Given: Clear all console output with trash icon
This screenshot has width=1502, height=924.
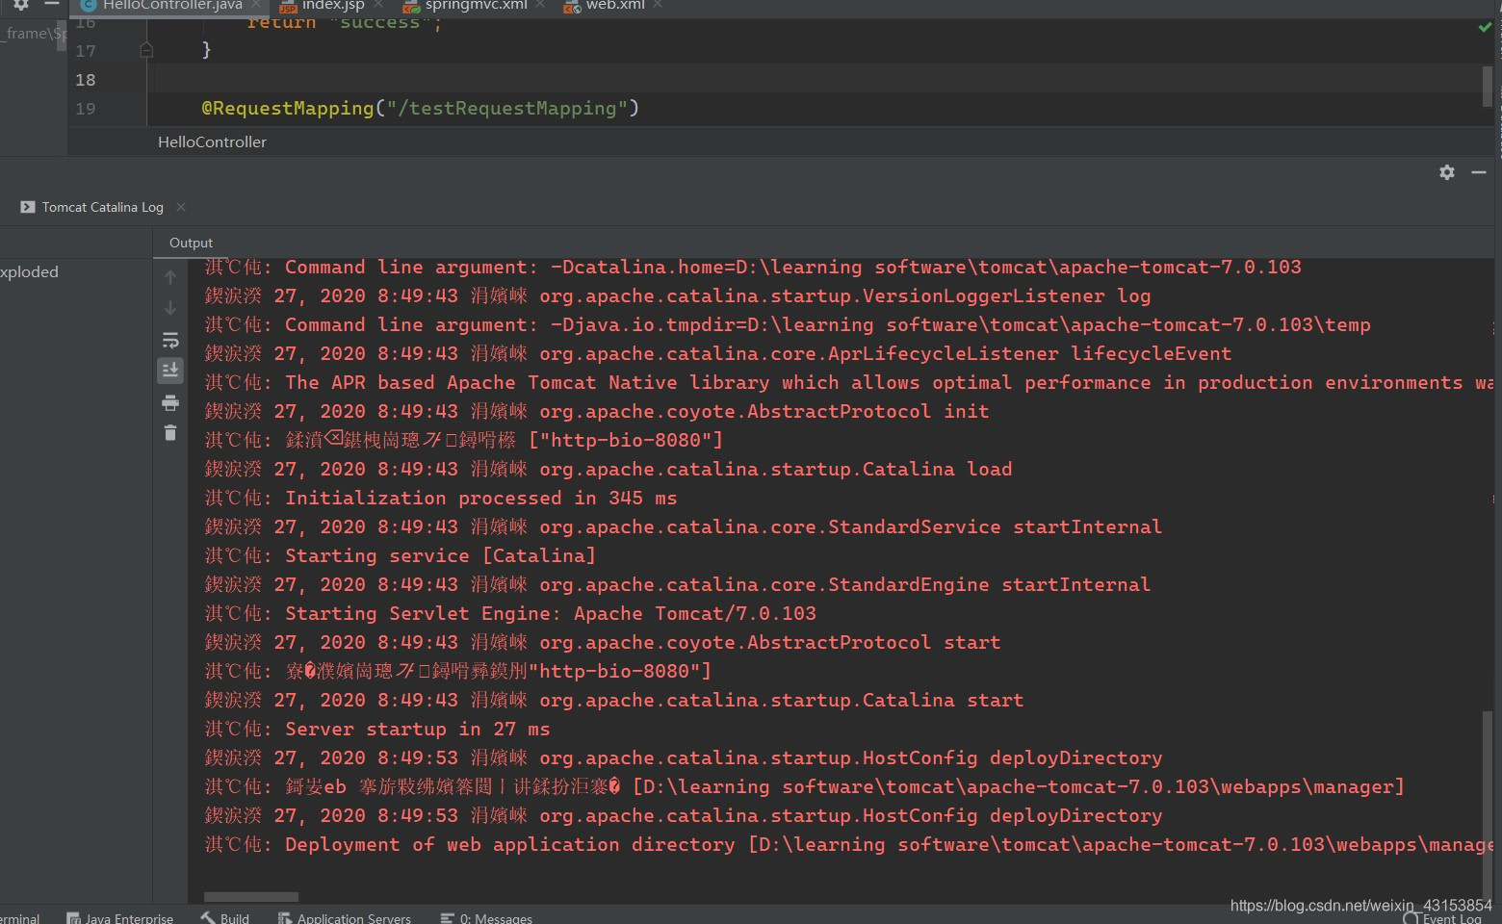Looking at the screenshot, I should click(x=170, y=433).
